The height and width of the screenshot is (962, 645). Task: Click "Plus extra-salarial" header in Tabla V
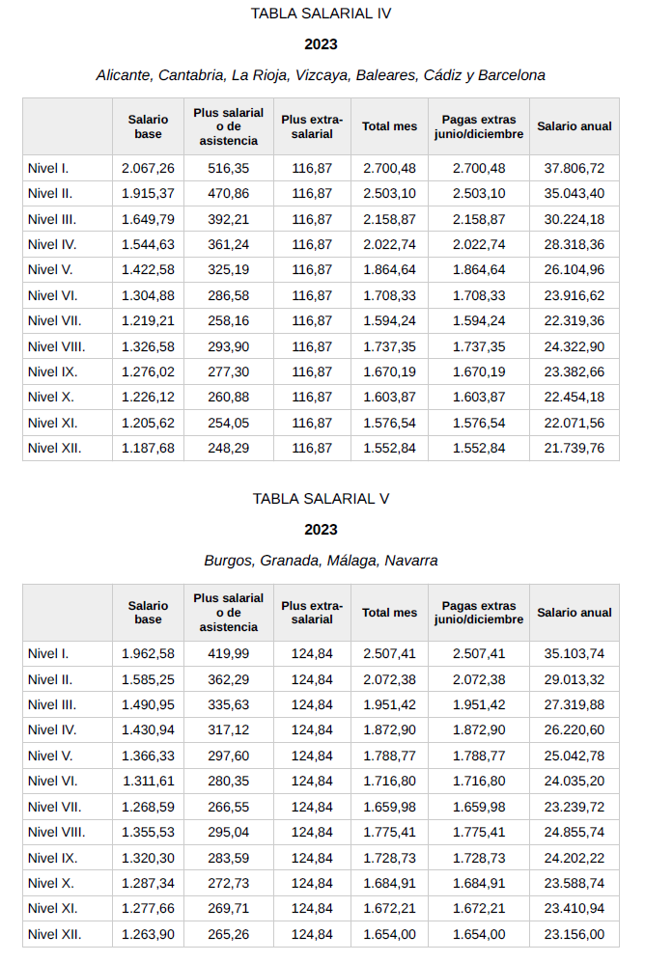click(312, 613)
